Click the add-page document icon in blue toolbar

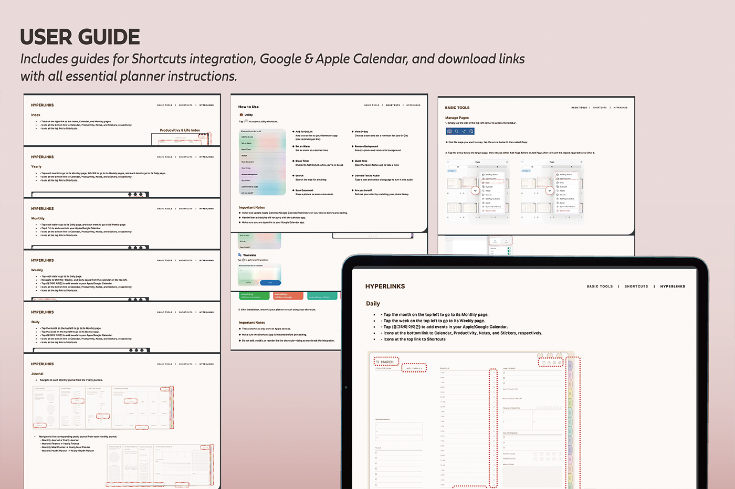(471, 131)
